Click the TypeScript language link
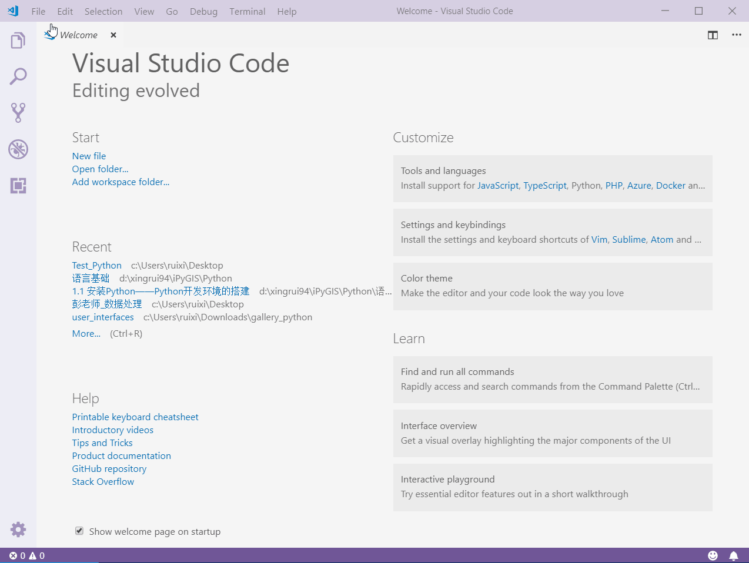Viewport: 749px width, 563px height. [x=545, y=185]
